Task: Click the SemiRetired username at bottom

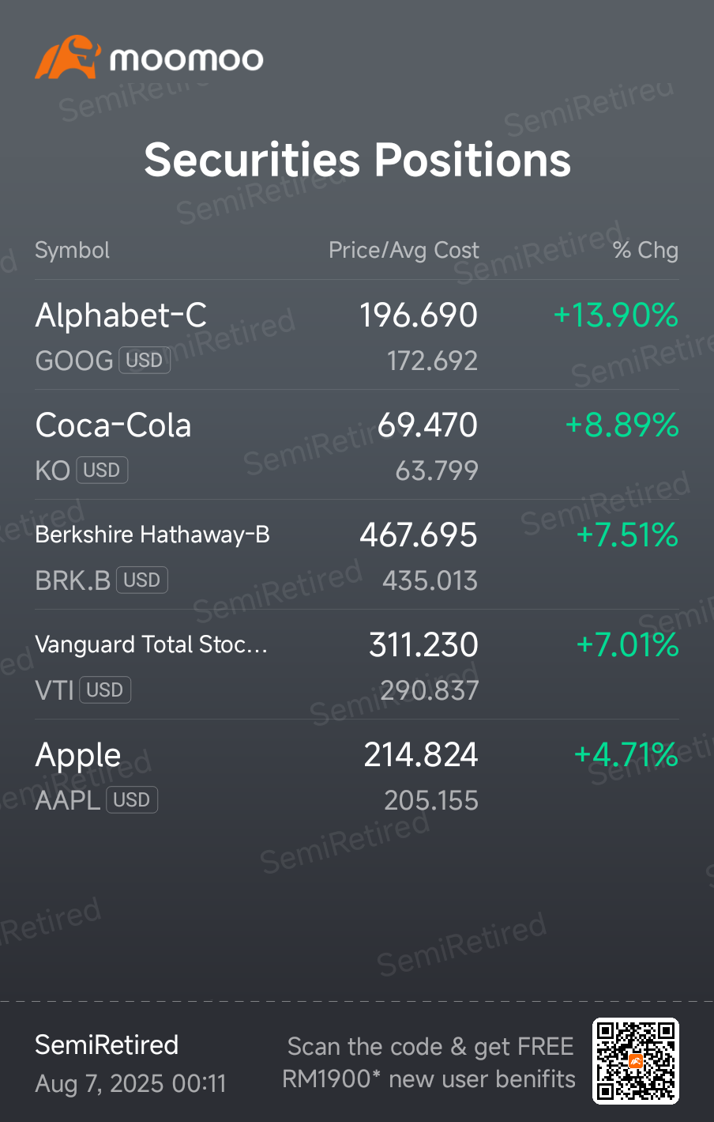Action: [x=107, y=1045]
